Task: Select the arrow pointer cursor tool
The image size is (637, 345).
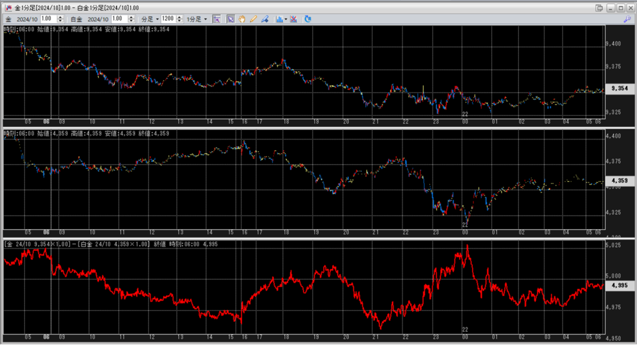Action: pyautogui.click(x=230, y=19)
